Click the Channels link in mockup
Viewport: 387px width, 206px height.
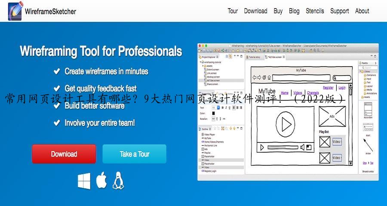[313, 93]
